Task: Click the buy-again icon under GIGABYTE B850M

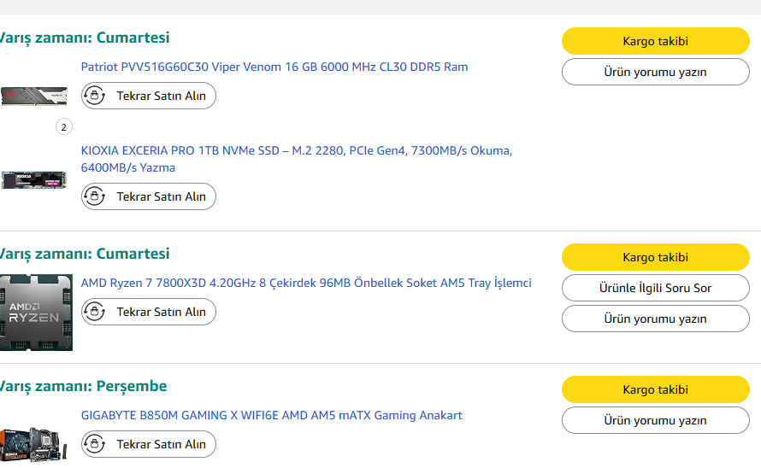Action: coord(95,444)
